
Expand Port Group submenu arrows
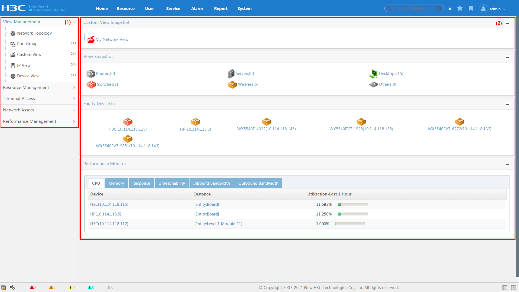click(x=73, y=43)
